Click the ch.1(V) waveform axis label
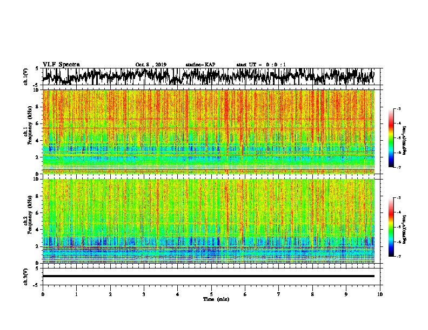This screenshot has height=330, width=428. point(25,77)
